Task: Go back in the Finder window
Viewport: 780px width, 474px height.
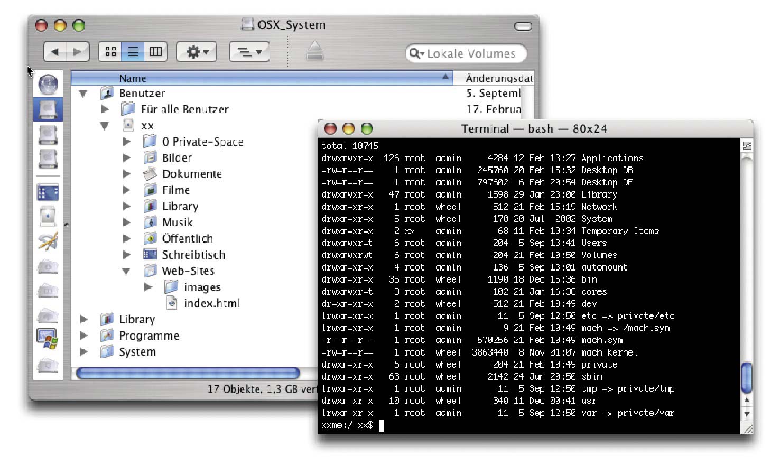Action: [55, 52]
